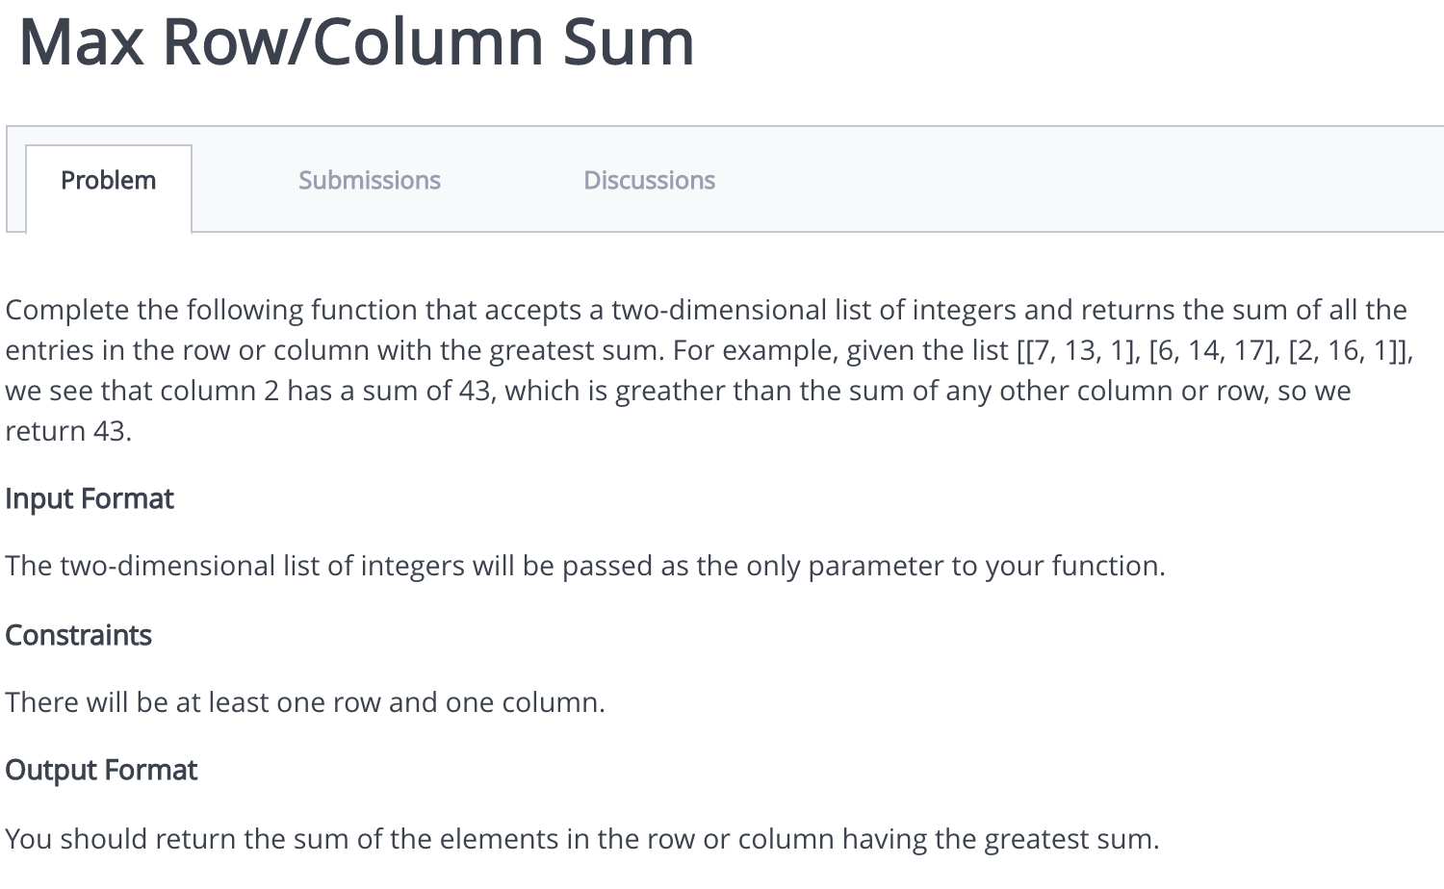Image resolution: width=1444 pixels, height=889 pixels.
Task: Select the Output Format heading
Action: (101, 771)
